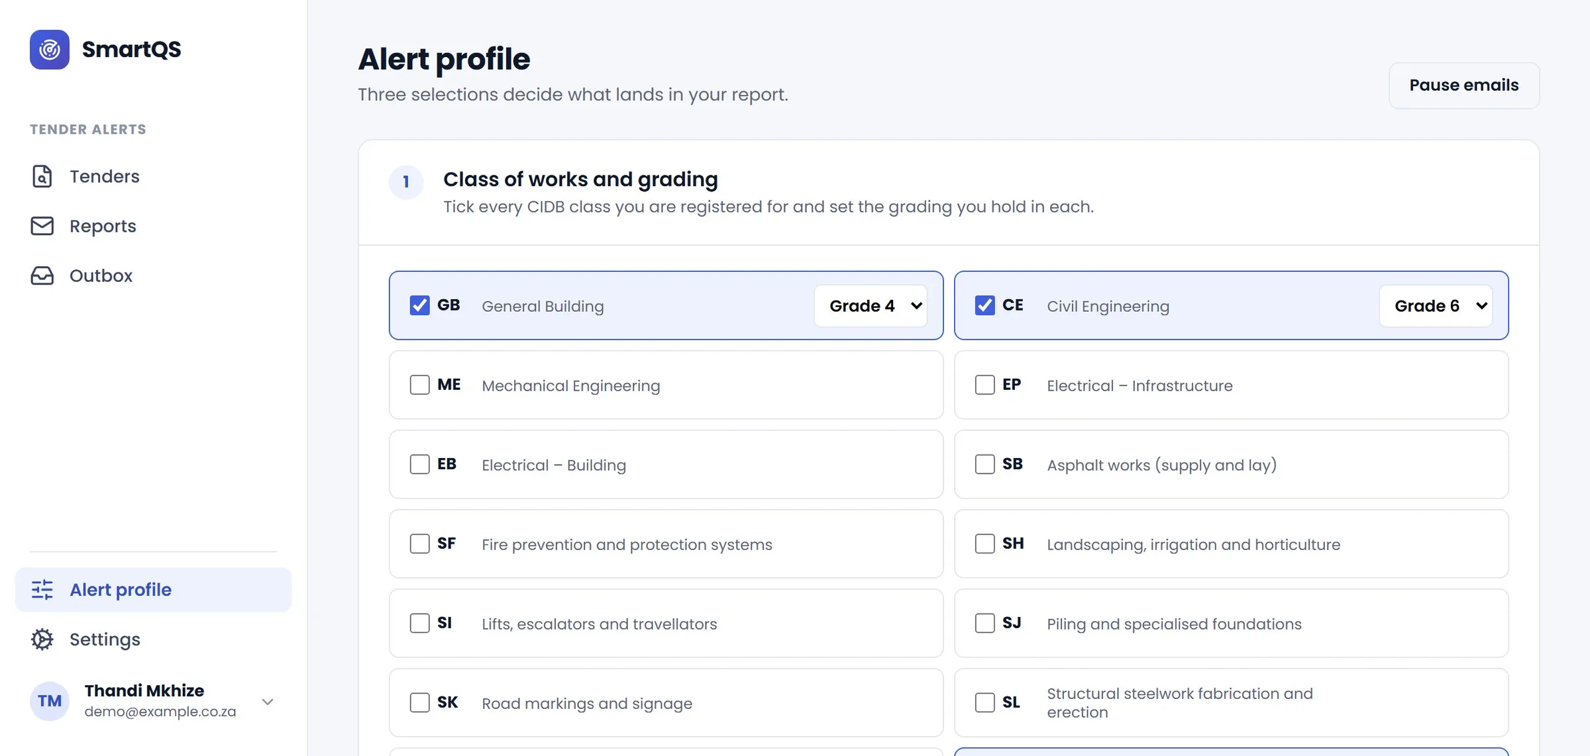
Task: Untick the GB General Building checkbox
Action: [x=419, y=305]
